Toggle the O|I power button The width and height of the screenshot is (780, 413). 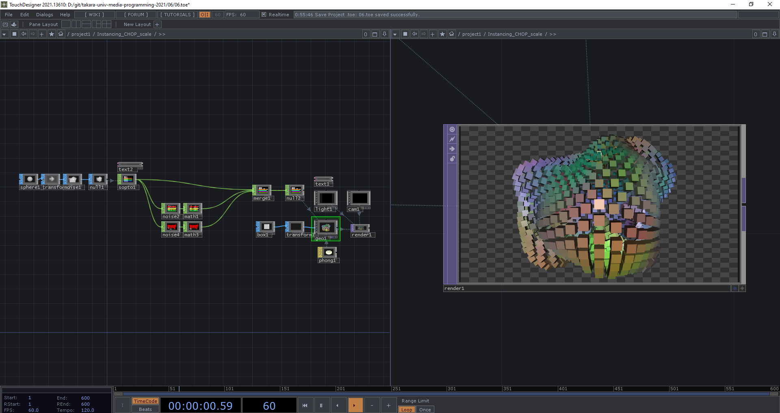(x=204, y=15)
